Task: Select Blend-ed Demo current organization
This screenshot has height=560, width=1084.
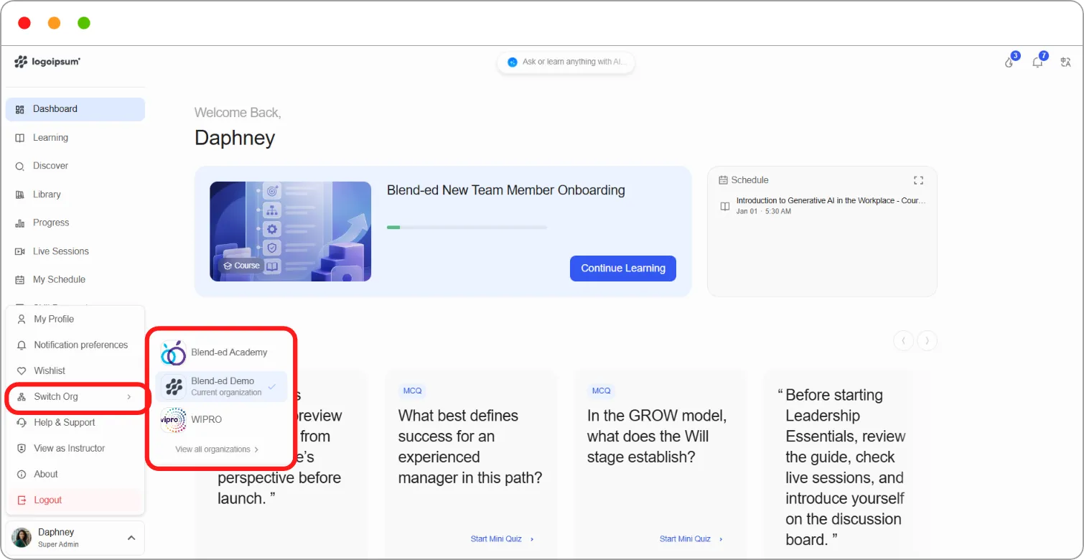Action: point(221,386)
